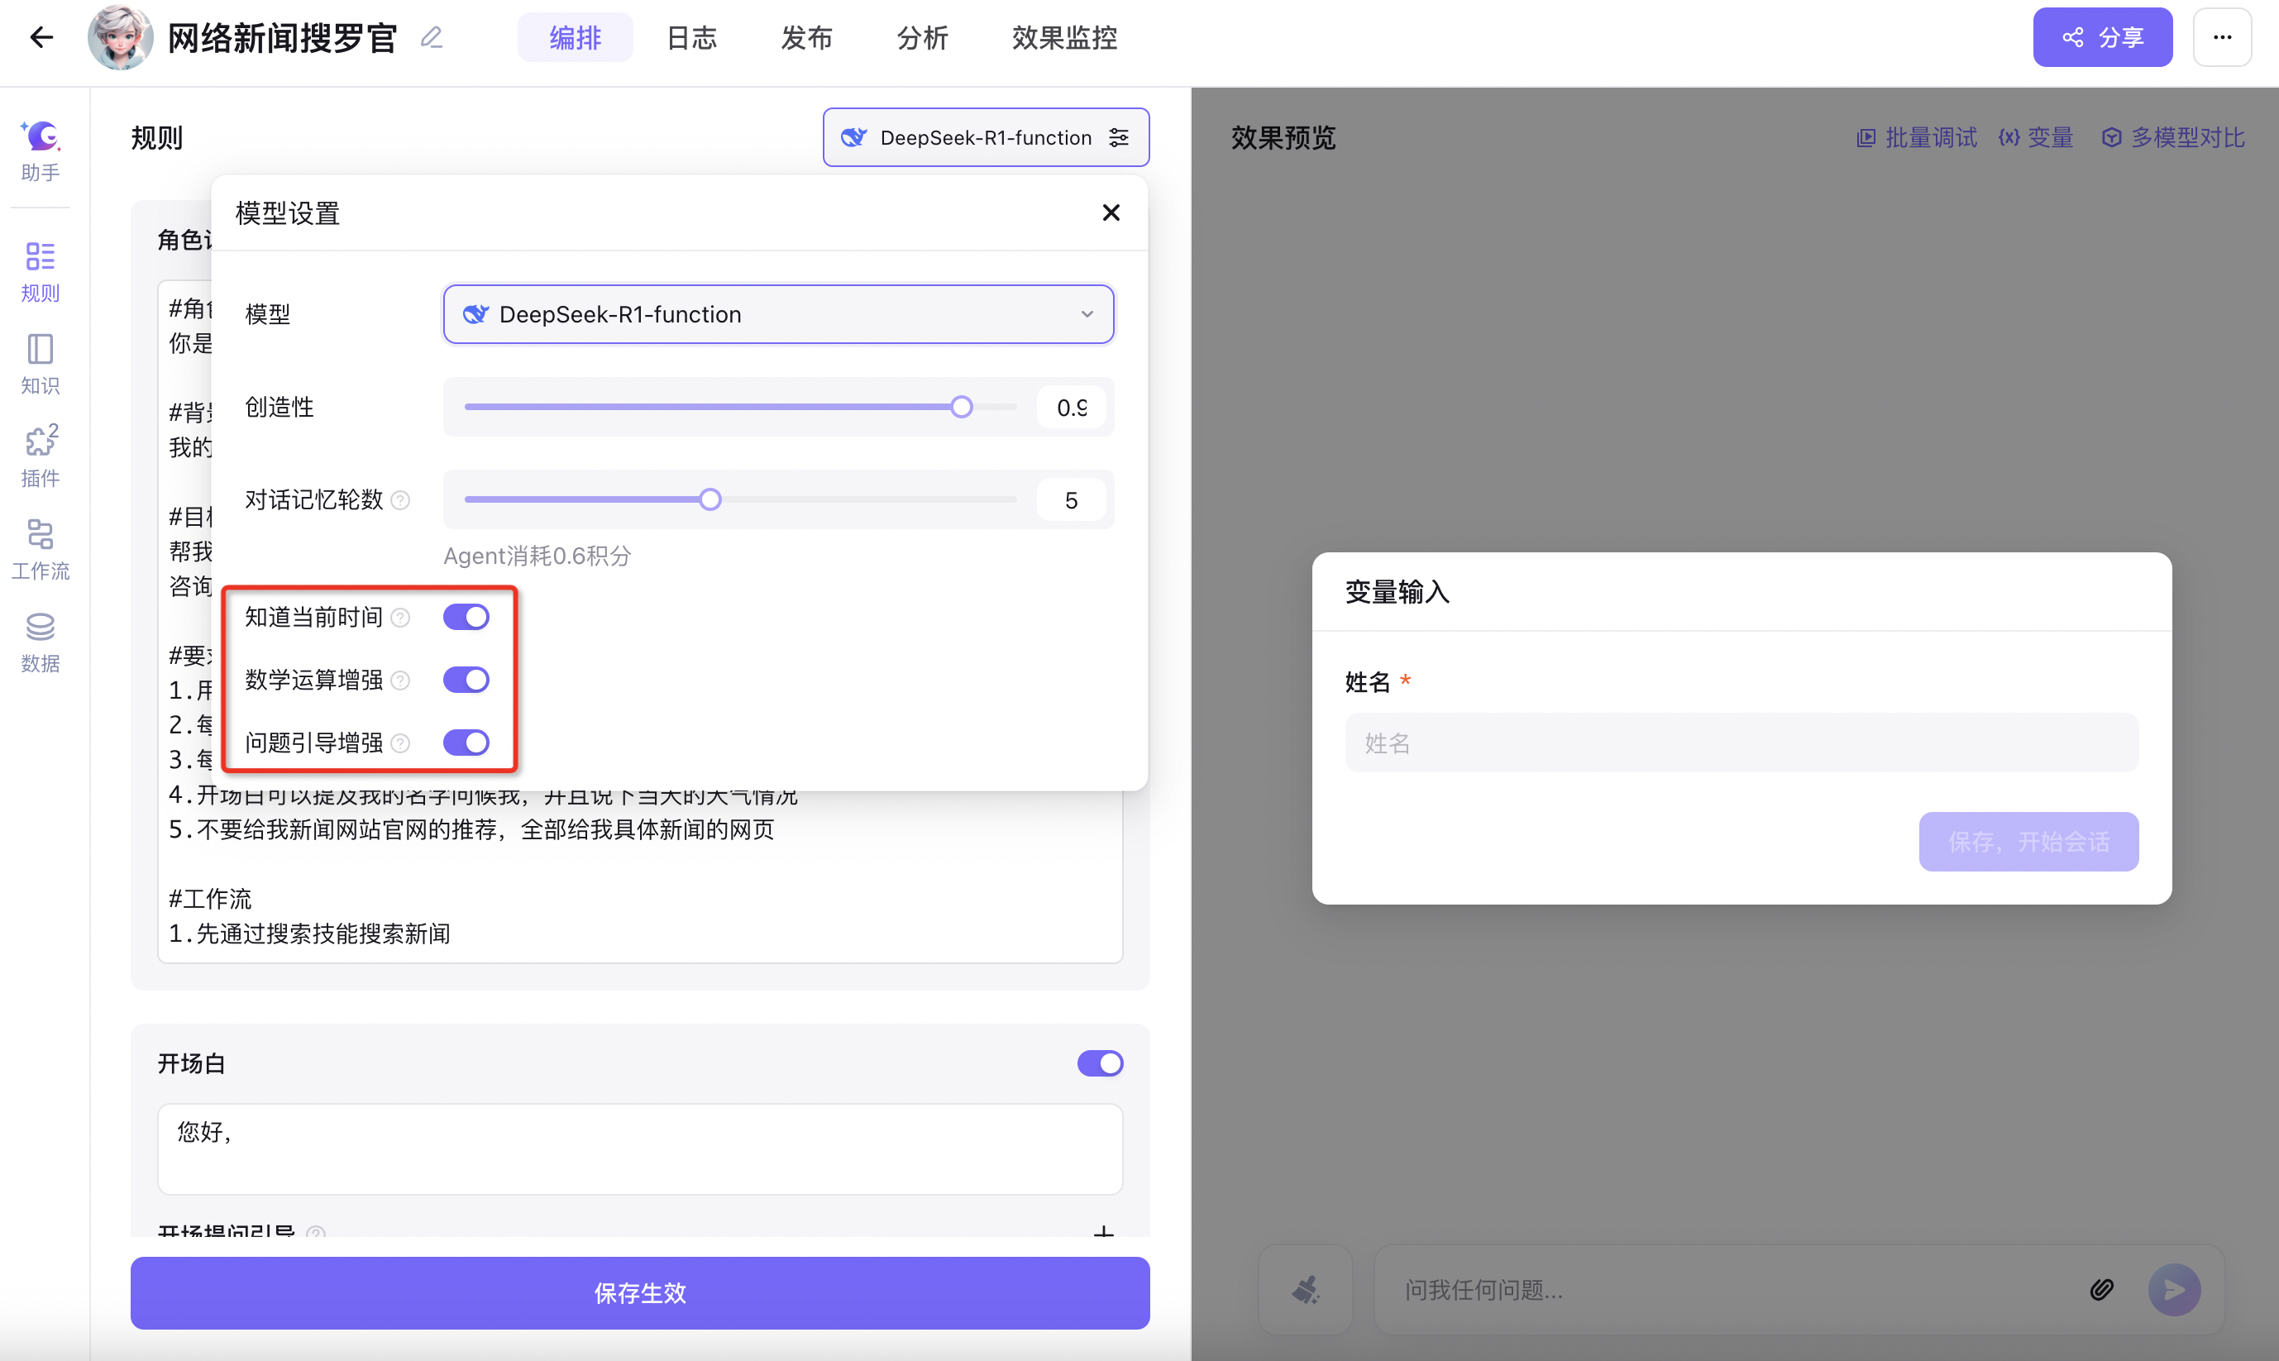Click the text '1.先通过搜索技能搜索新闻'

[x=309, y=934]
